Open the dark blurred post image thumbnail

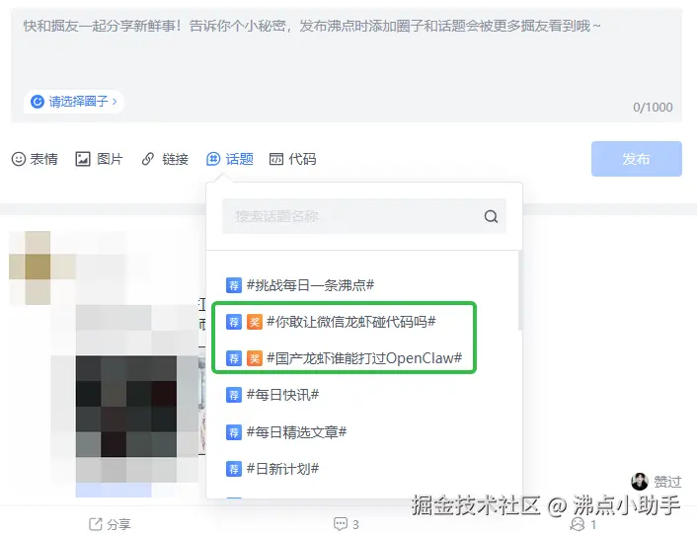pos(126,406)
